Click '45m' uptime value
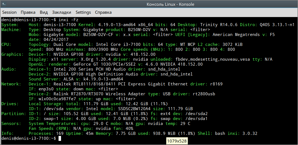The height and width of the screenshot is (145, 298). point(90,133)
